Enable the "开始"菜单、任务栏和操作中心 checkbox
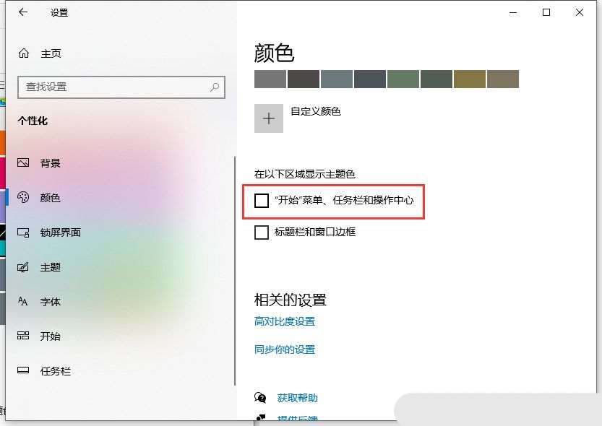602x426 pixels. 262,200
